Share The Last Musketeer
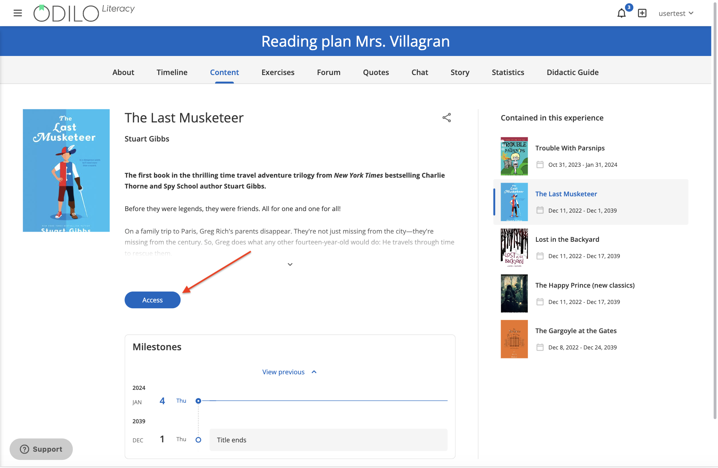Viewport: 718px width, 468px height. (447, 118)
